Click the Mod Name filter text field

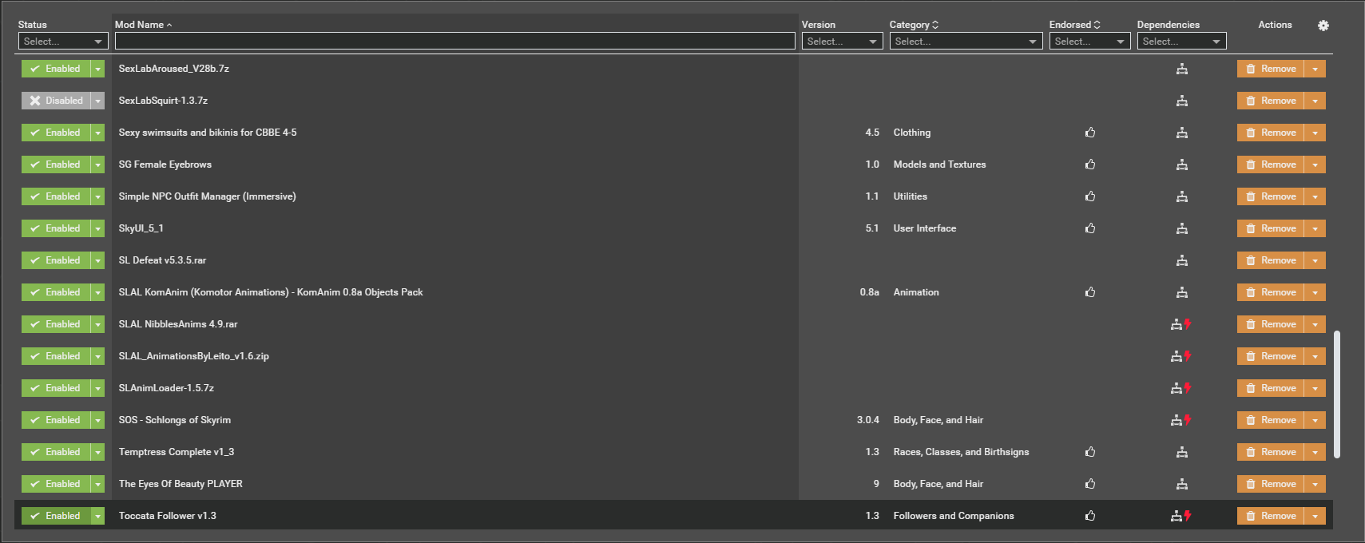(x=455, y=42)
